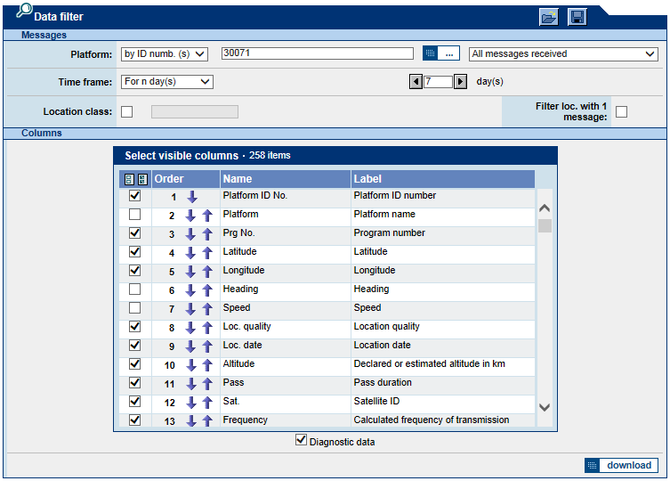
Task: Move Heading row up
Action: coord(207,290)
